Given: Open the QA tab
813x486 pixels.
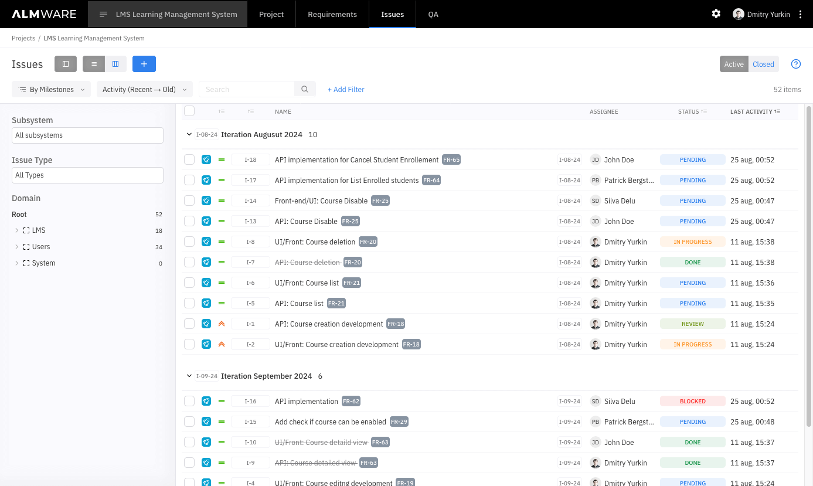Looking at the screenshot, I should click(x=433, y=14).
